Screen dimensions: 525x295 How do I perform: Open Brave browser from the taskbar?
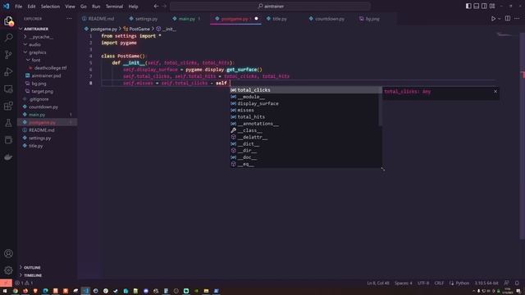pyautogui.click(x=35, y=291)
